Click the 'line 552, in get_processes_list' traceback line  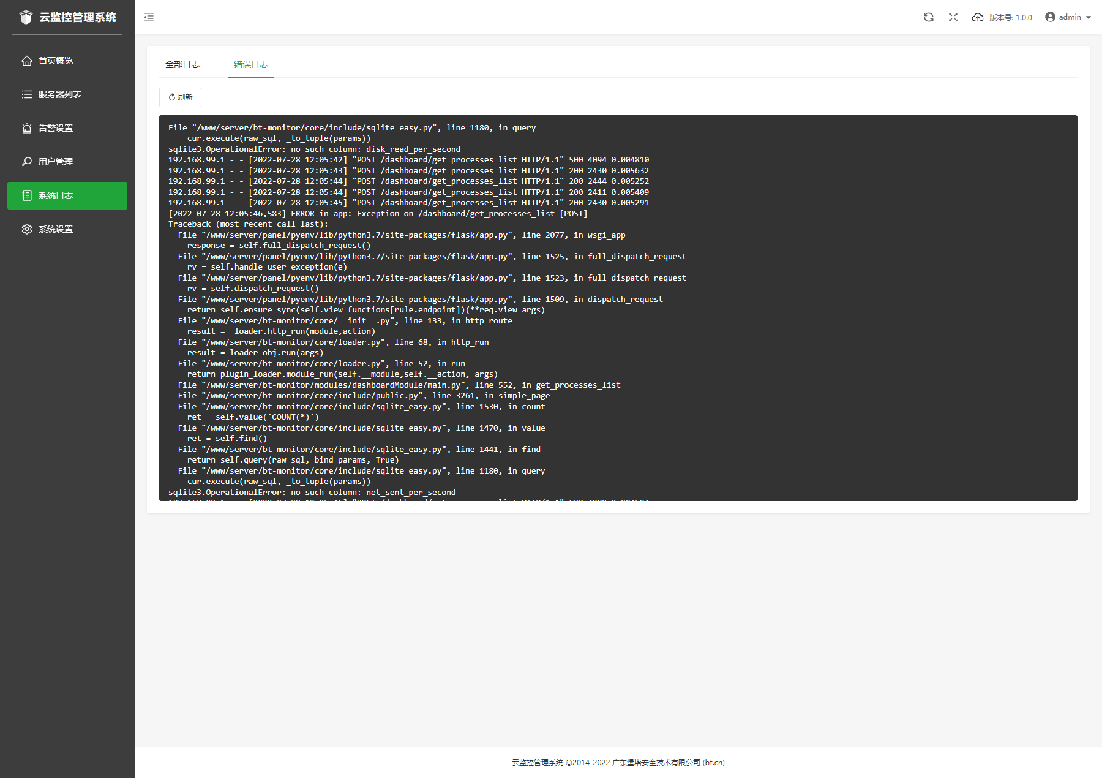(399, 385)
